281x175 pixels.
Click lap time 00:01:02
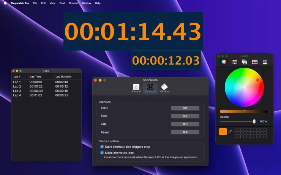click(x=36, y=95)
